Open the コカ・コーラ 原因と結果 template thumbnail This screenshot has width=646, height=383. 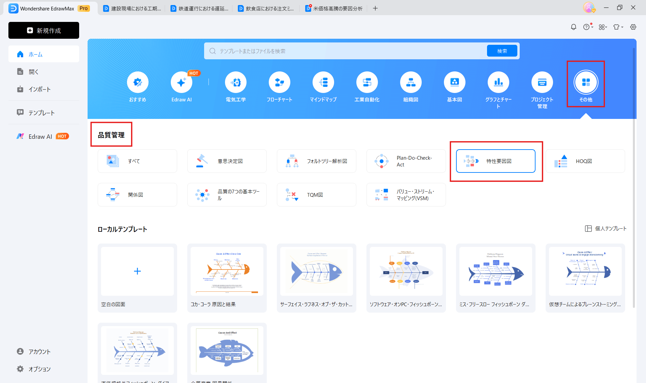[227, 272]
